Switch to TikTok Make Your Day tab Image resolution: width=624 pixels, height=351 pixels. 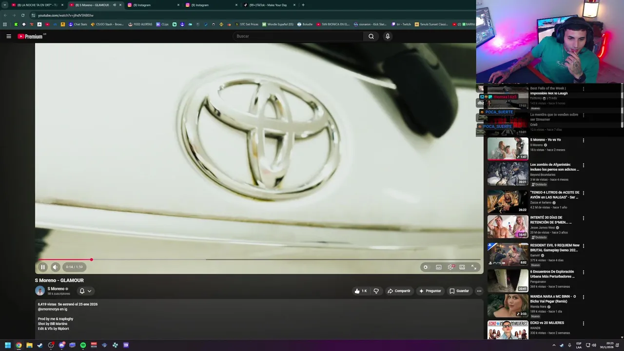(269, 5)
